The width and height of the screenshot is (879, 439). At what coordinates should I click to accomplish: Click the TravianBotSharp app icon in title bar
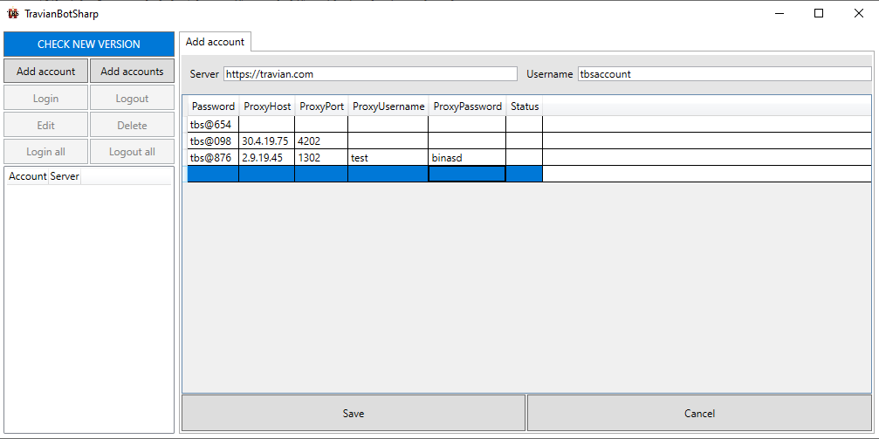(12, 13)
